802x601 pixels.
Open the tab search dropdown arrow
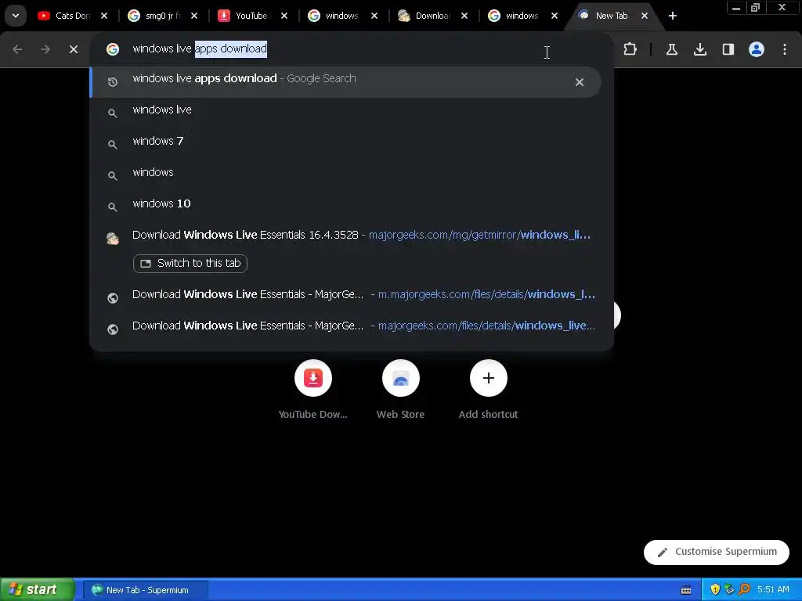pos(16,16)
